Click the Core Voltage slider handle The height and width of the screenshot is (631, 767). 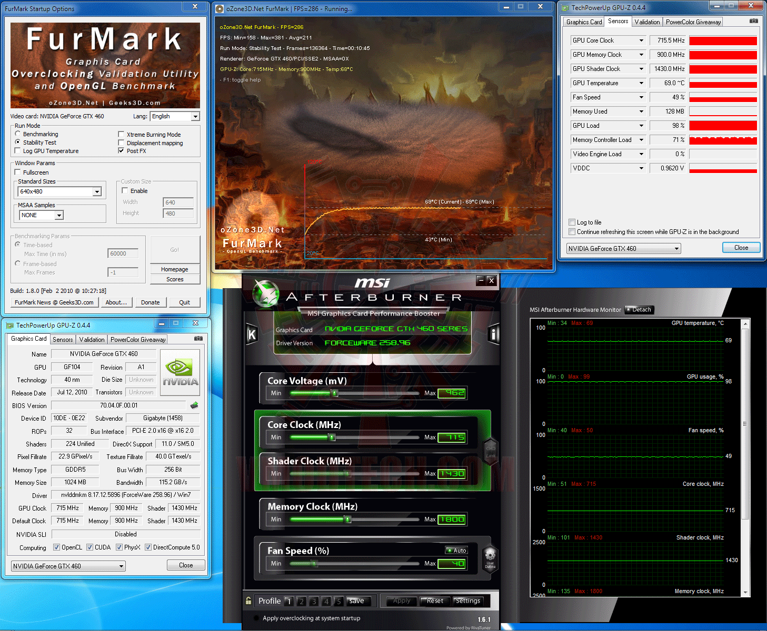click(x=335, y=393)
